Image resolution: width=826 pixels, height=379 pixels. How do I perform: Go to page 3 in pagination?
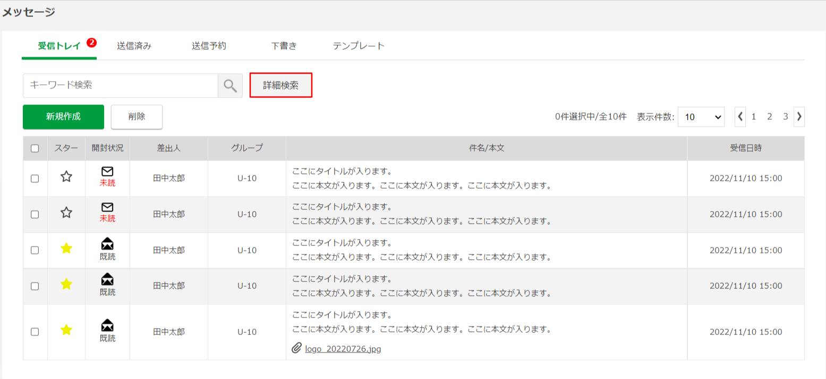[x=785, y=117]
